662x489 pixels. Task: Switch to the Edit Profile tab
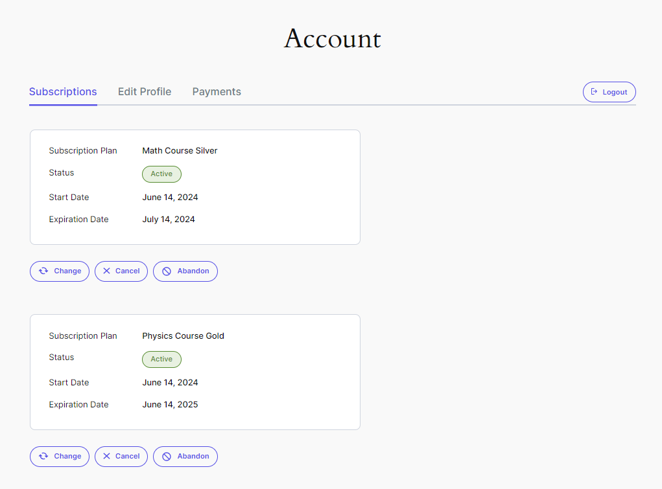(145, 92)
